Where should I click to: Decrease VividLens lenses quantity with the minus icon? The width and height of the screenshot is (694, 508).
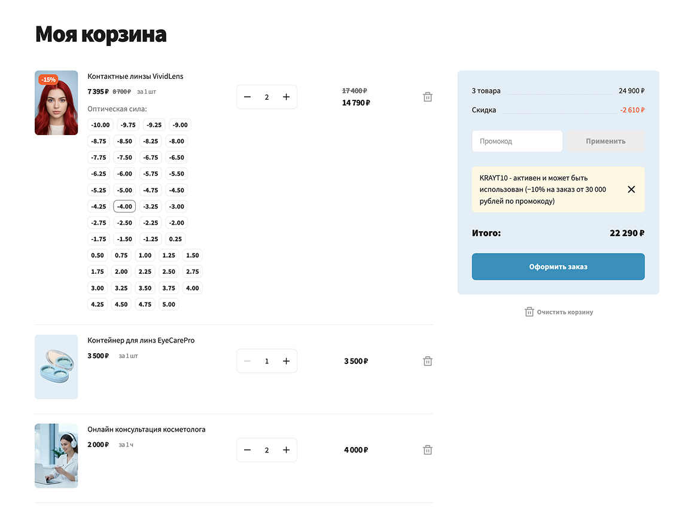247,96
